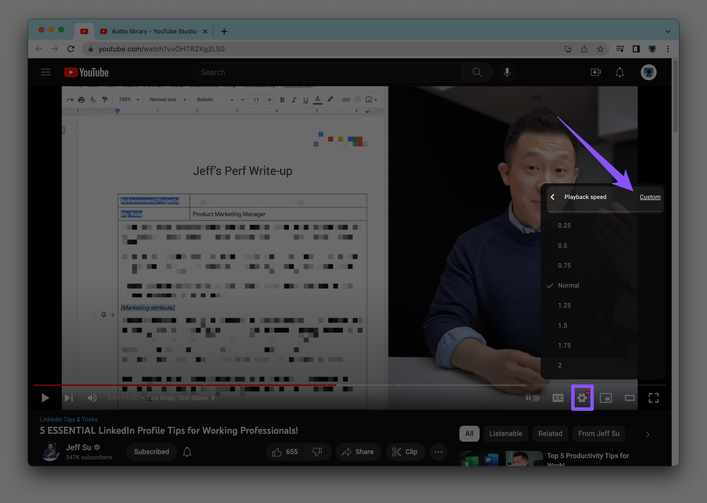Screen dimensions: 707x503
Task: Open the Create video icon
Action: tap(596, 72)
